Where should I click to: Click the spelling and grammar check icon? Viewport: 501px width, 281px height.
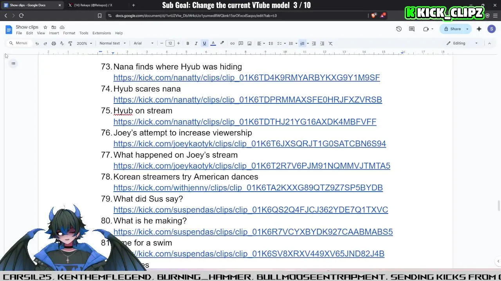pyautogui.click(x=62, y=43)
